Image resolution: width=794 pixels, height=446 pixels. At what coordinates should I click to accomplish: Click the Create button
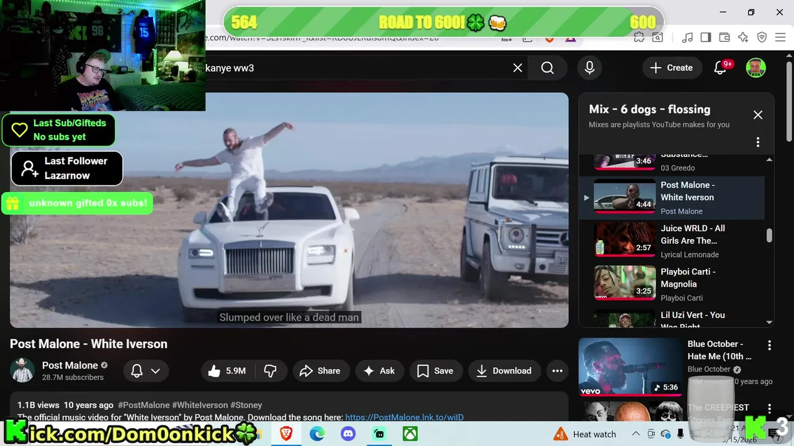(x=671, y=68)
